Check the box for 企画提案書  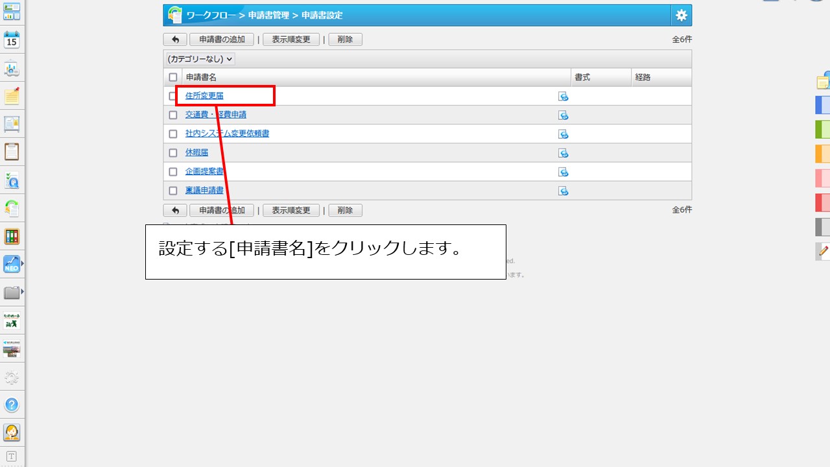pyautogui.click(x=173, y=172)
